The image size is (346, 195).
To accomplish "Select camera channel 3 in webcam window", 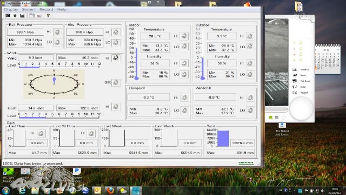I will pyautogui.click(x=301, y=54).
